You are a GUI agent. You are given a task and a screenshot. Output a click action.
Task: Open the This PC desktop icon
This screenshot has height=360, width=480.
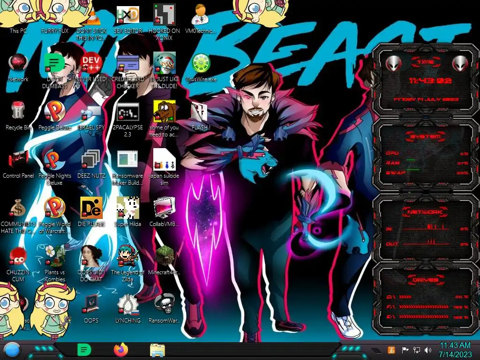(x=18, y=18)
